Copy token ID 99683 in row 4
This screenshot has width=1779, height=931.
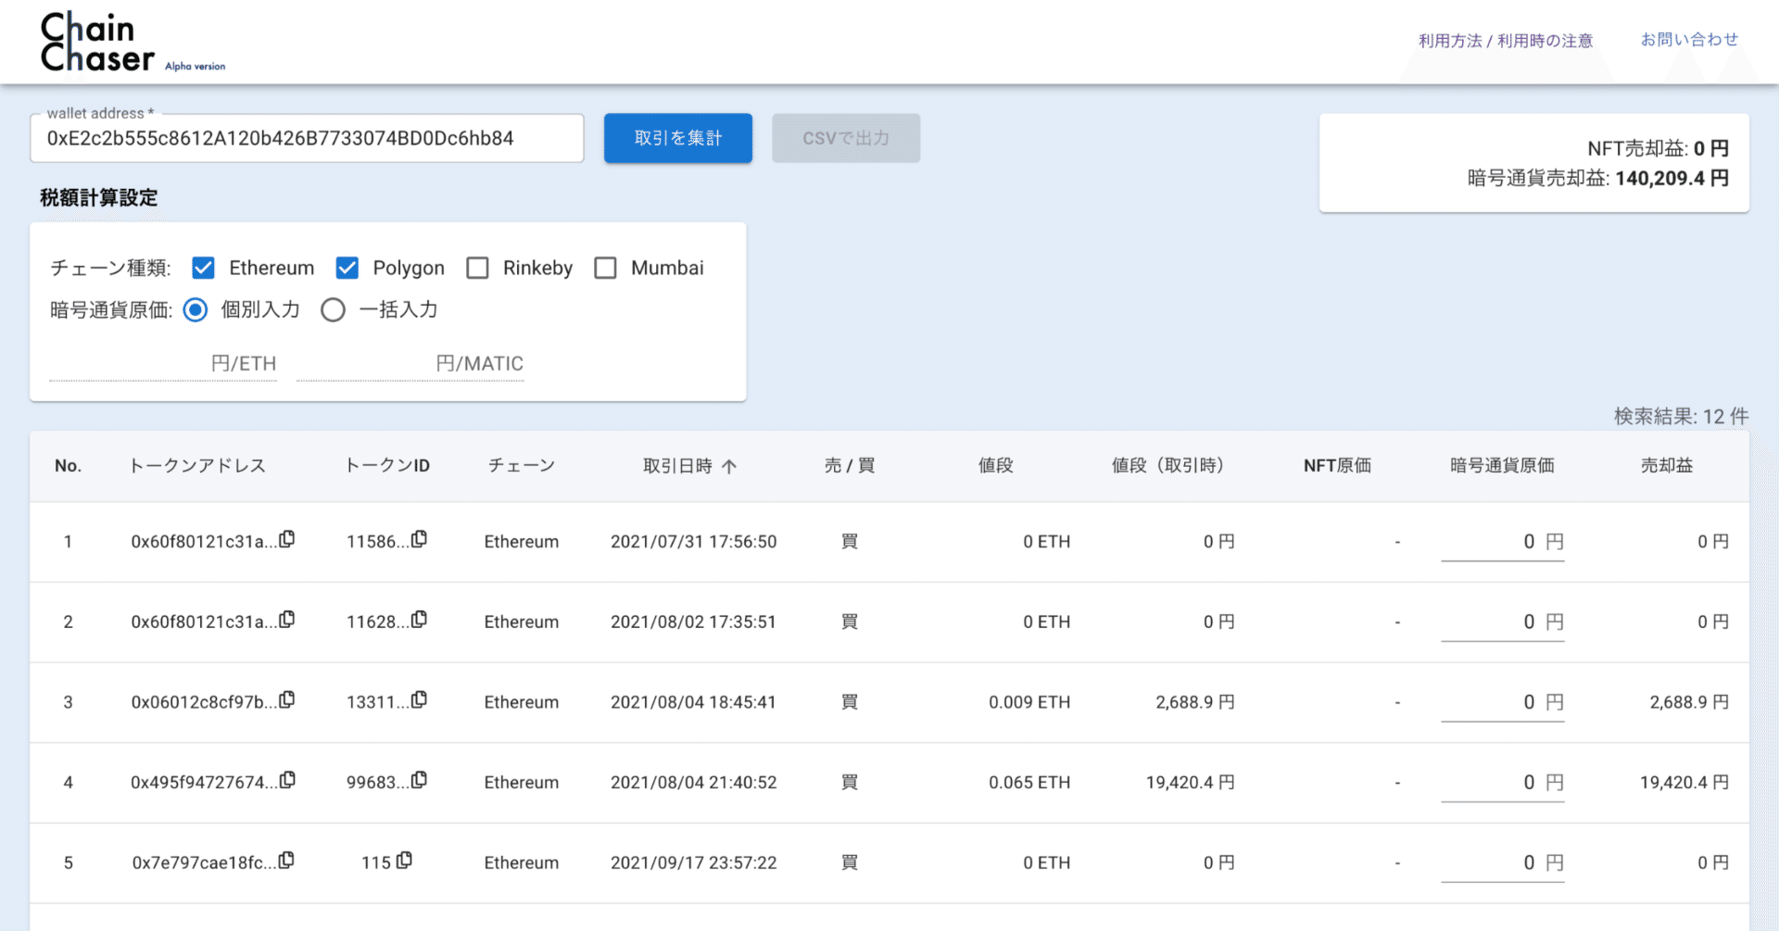[x=421, y=780]
